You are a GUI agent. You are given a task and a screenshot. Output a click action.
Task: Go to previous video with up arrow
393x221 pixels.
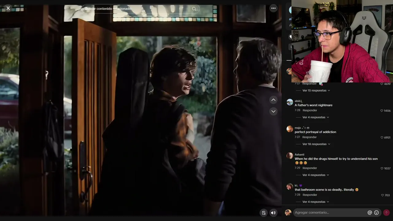tap(273, 100)
